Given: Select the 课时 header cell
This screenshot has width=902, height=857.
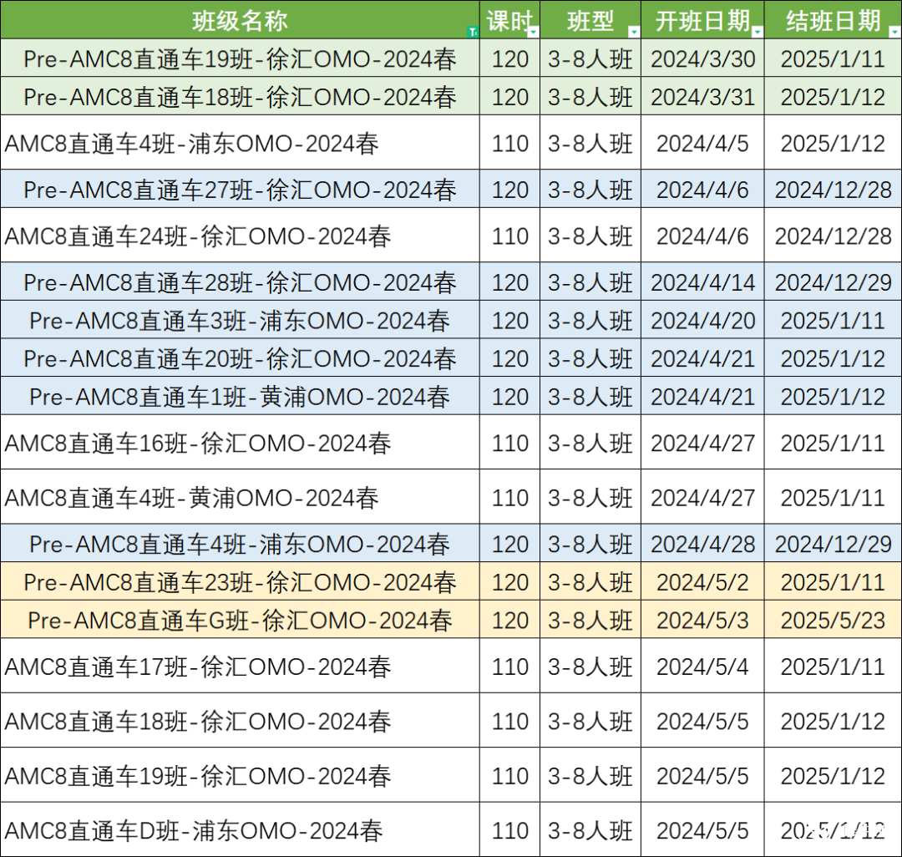Looking at the screenshot, I should [x=509, y=20].
